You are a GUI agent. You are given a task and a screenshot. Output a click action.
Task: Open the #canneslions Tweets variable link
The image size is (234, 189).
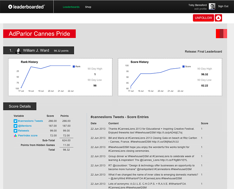(30, 121)
